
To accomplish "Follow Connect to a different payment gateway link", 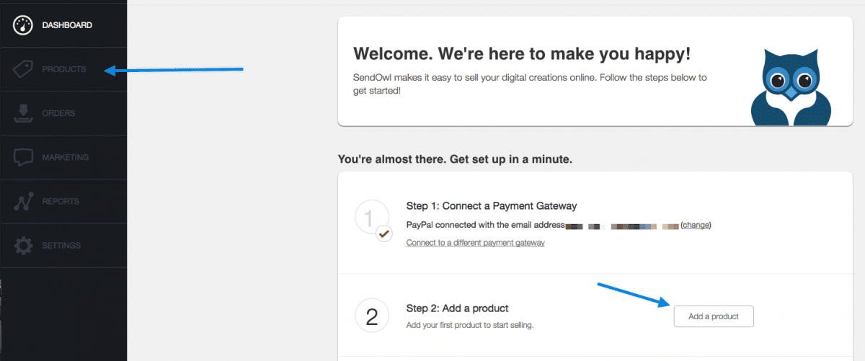I will (476, 243).
